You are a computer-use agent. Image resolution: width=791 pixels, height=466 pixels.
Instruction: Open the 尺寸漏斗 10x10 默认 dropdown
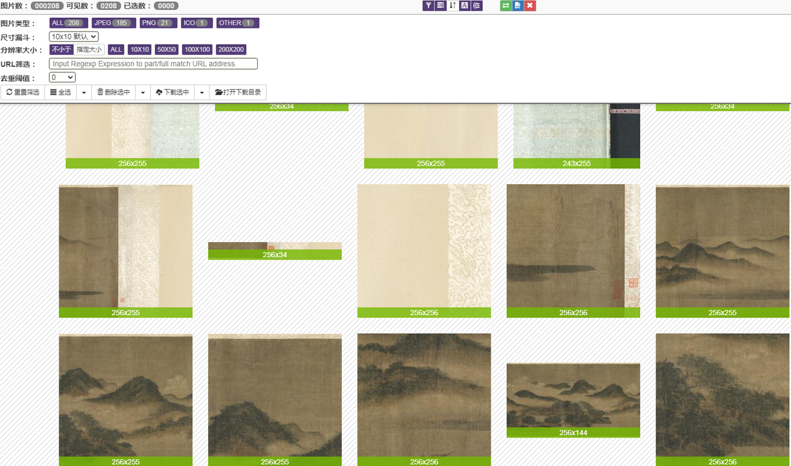[x=74, y=37]
